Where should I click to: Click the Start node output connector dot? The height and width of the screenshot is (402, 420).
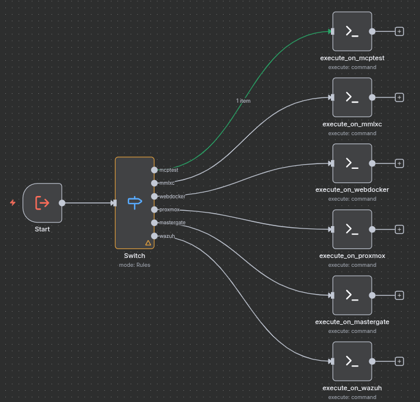[62, 203]
